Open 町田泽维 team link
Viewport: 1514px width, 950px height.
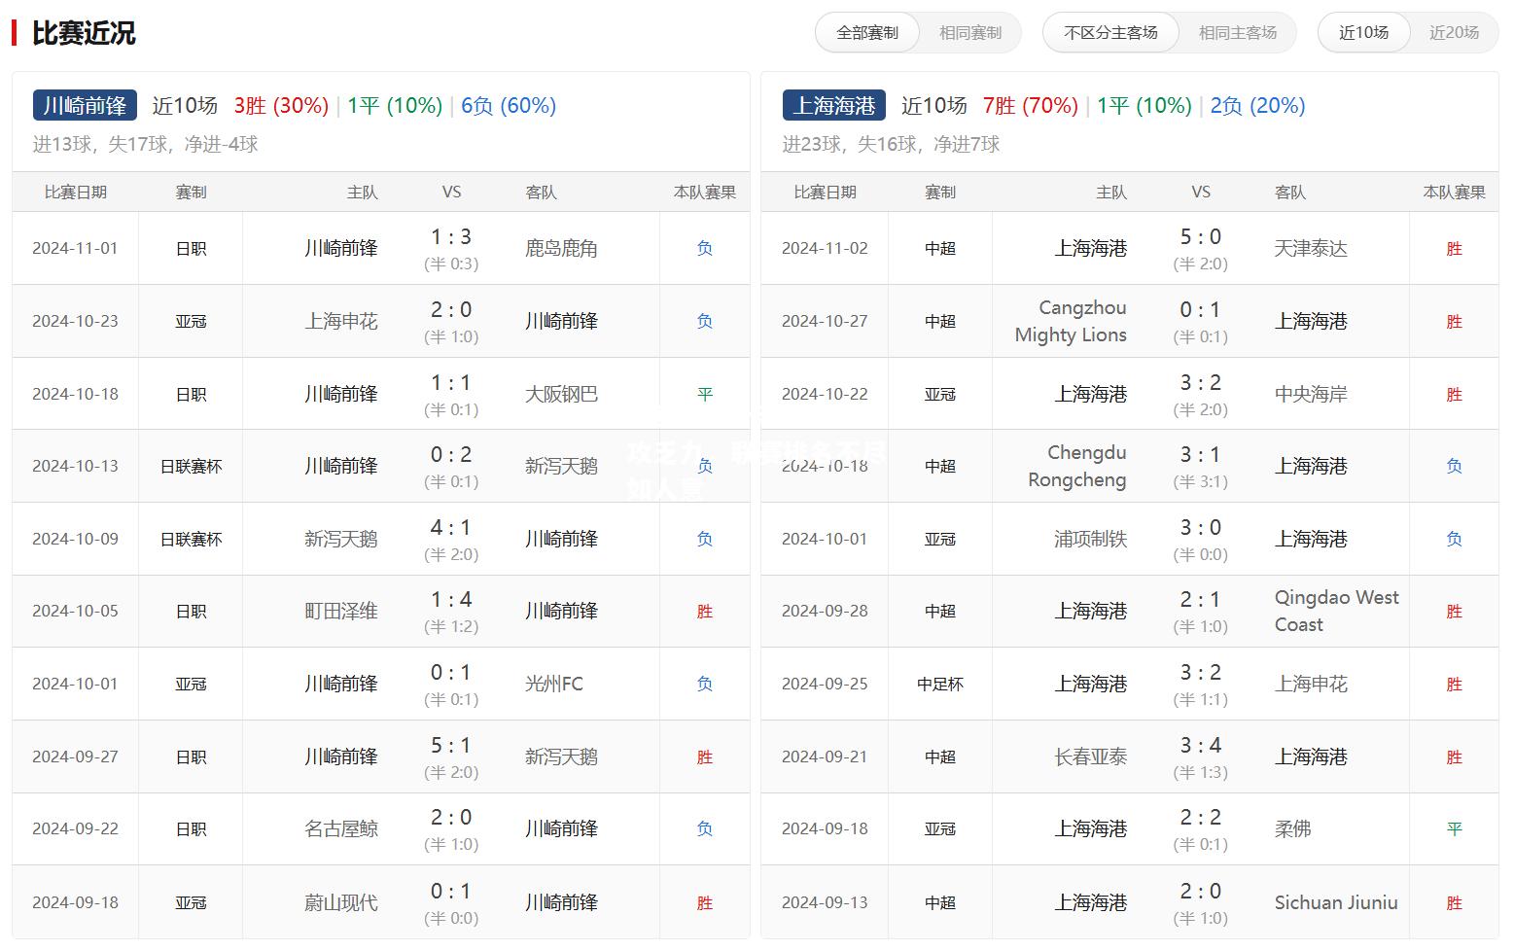point(341,611)
